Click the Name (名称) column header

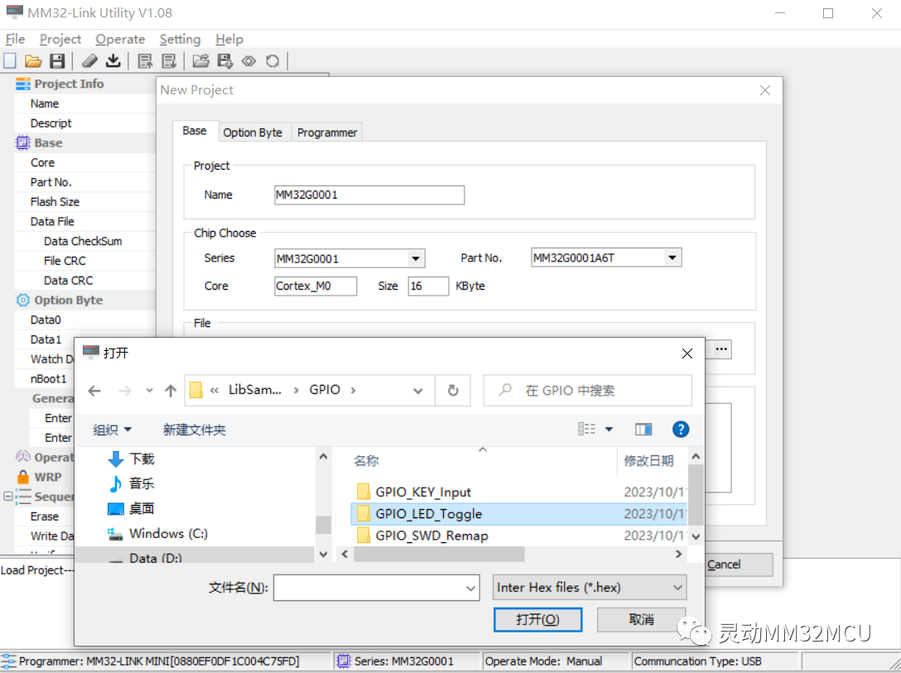point(365,461)
